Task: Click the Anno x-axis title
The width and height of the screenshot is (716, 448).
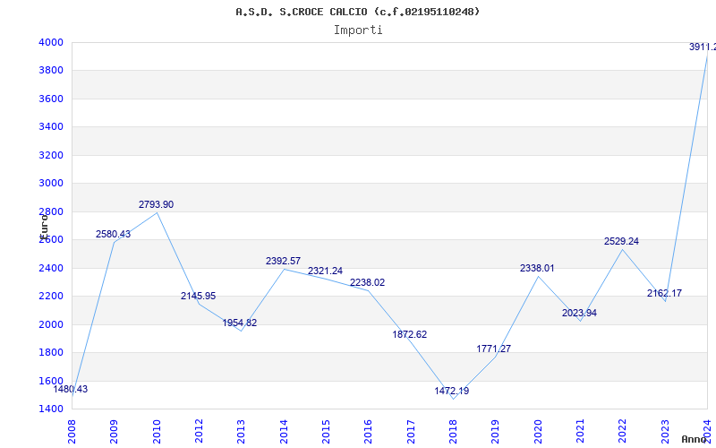Action: click(694, 439)
